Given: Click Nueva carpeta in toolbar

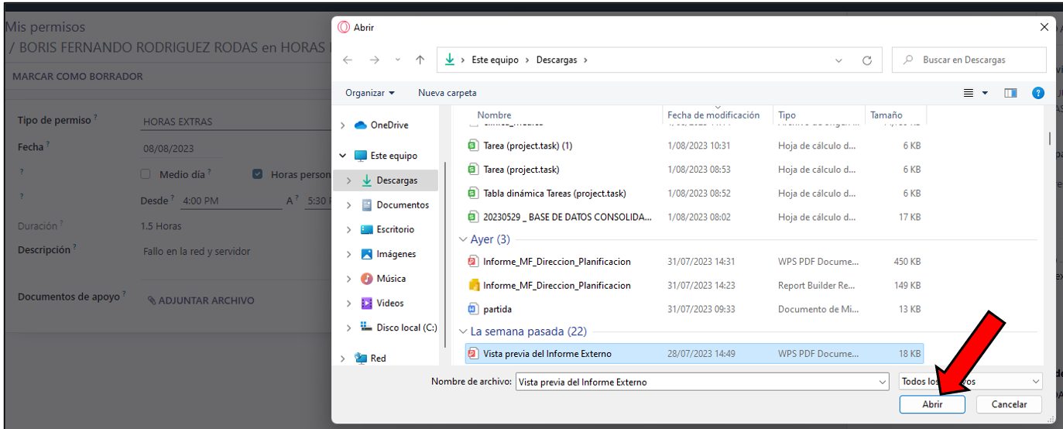Looking at the screenshot, I should [x=447, y=93].
